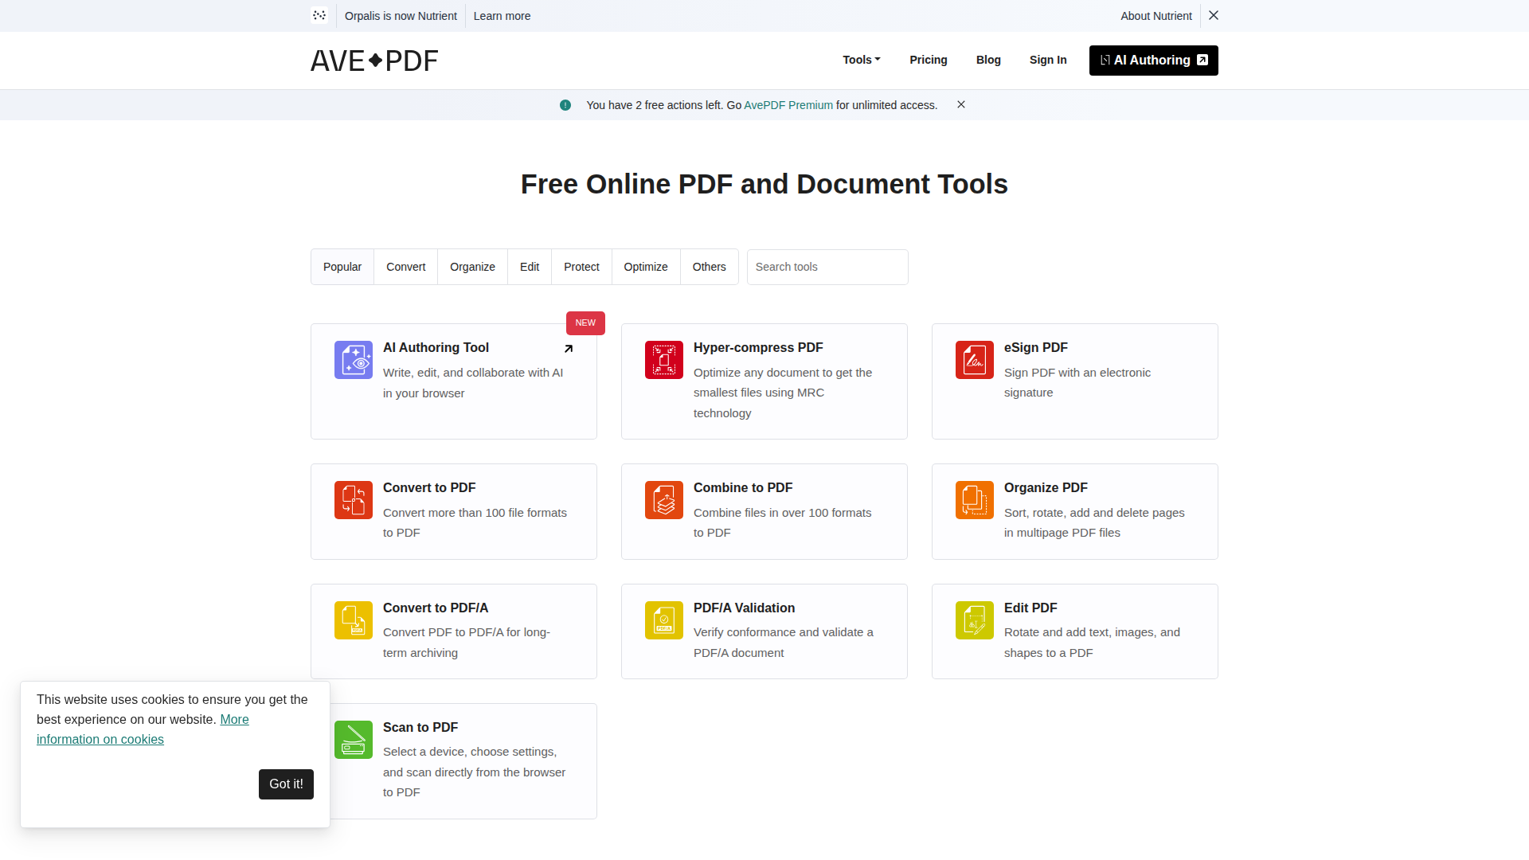This screenshot has width=1529, height=860.
Task: Open the About Nutrient link
Action: click(1156, 16)
